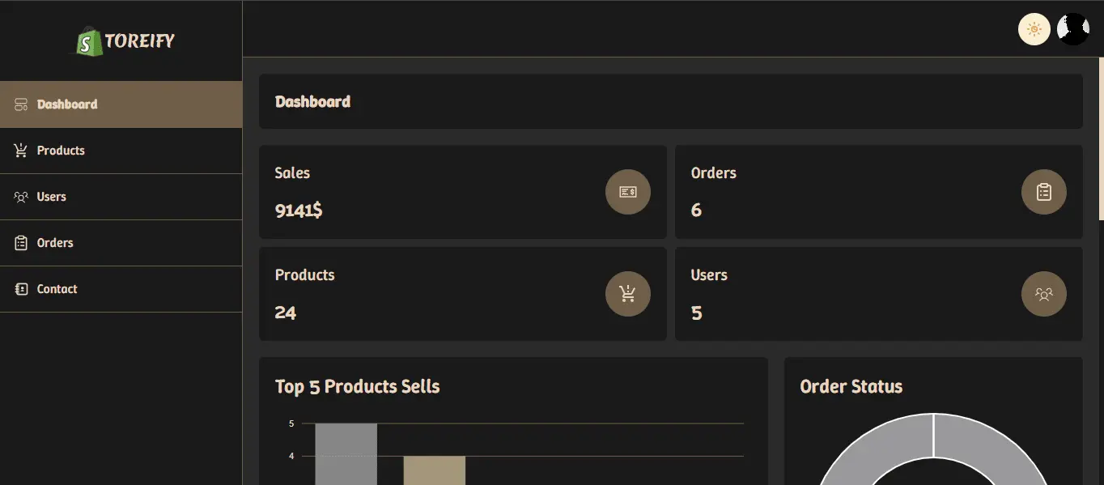1104x485 pixels.
Task: Click the tan second bar in chart
Action: click(x=435, y=470)
